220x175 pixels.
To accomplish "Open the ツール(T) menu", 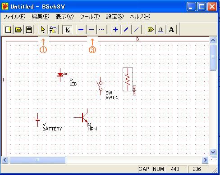I will (x=90, y=17).
